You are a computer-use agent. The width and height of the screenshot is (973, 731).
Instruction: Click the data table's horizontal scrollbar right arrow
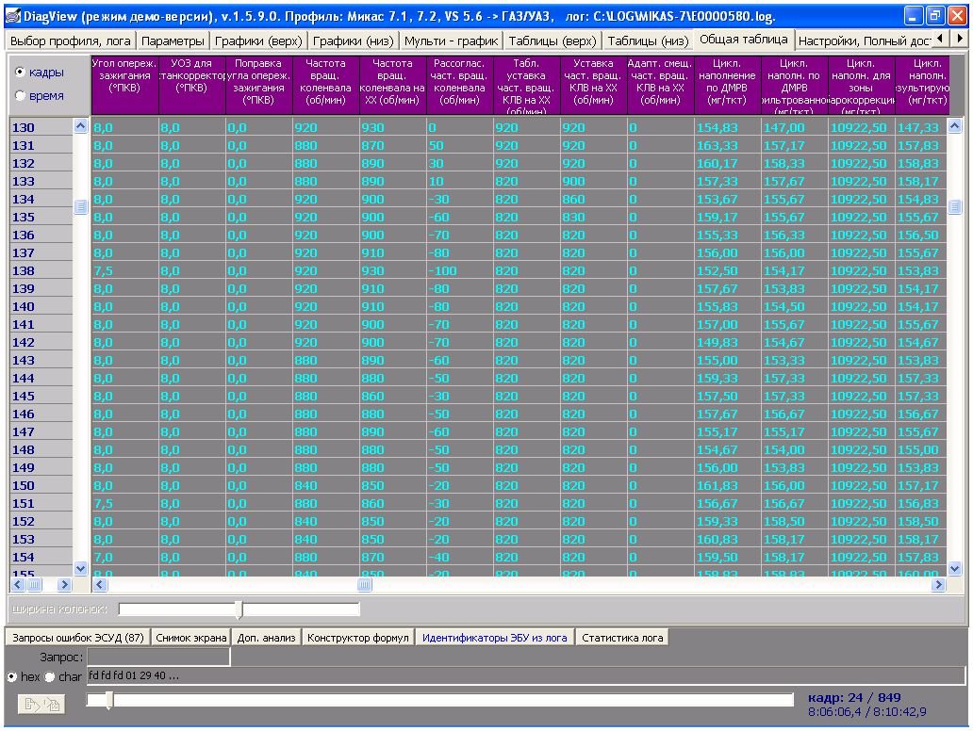coord(937,585)
